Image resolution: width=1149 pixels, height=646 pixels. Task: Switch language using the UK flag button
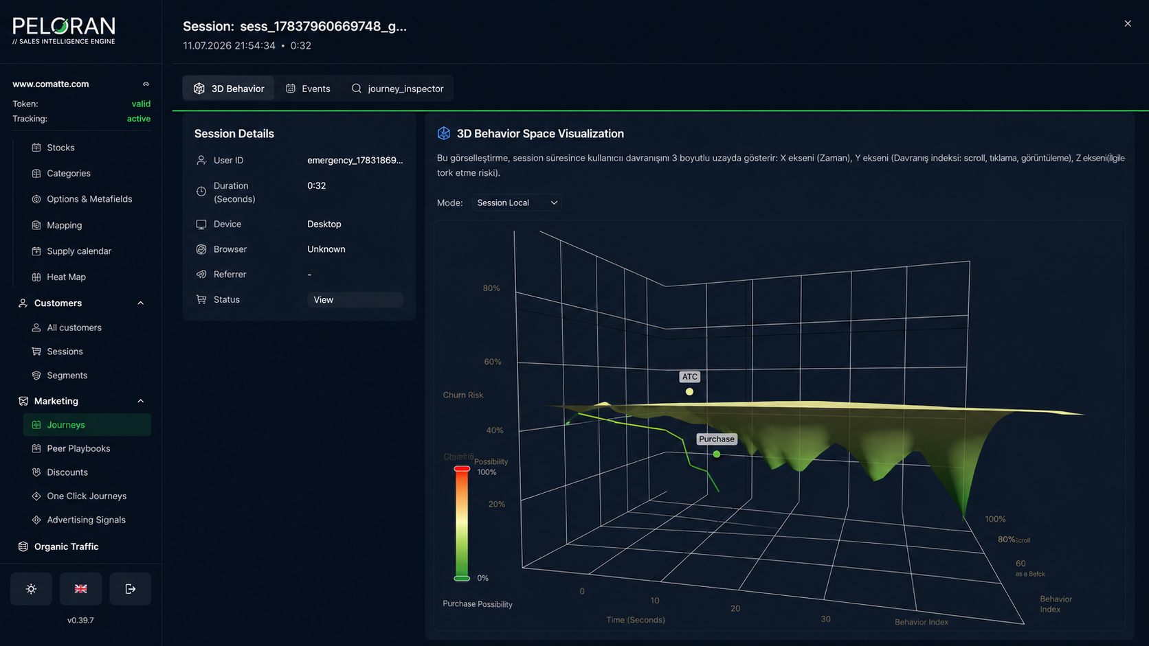pyautogui.click(x=80, y=589)
